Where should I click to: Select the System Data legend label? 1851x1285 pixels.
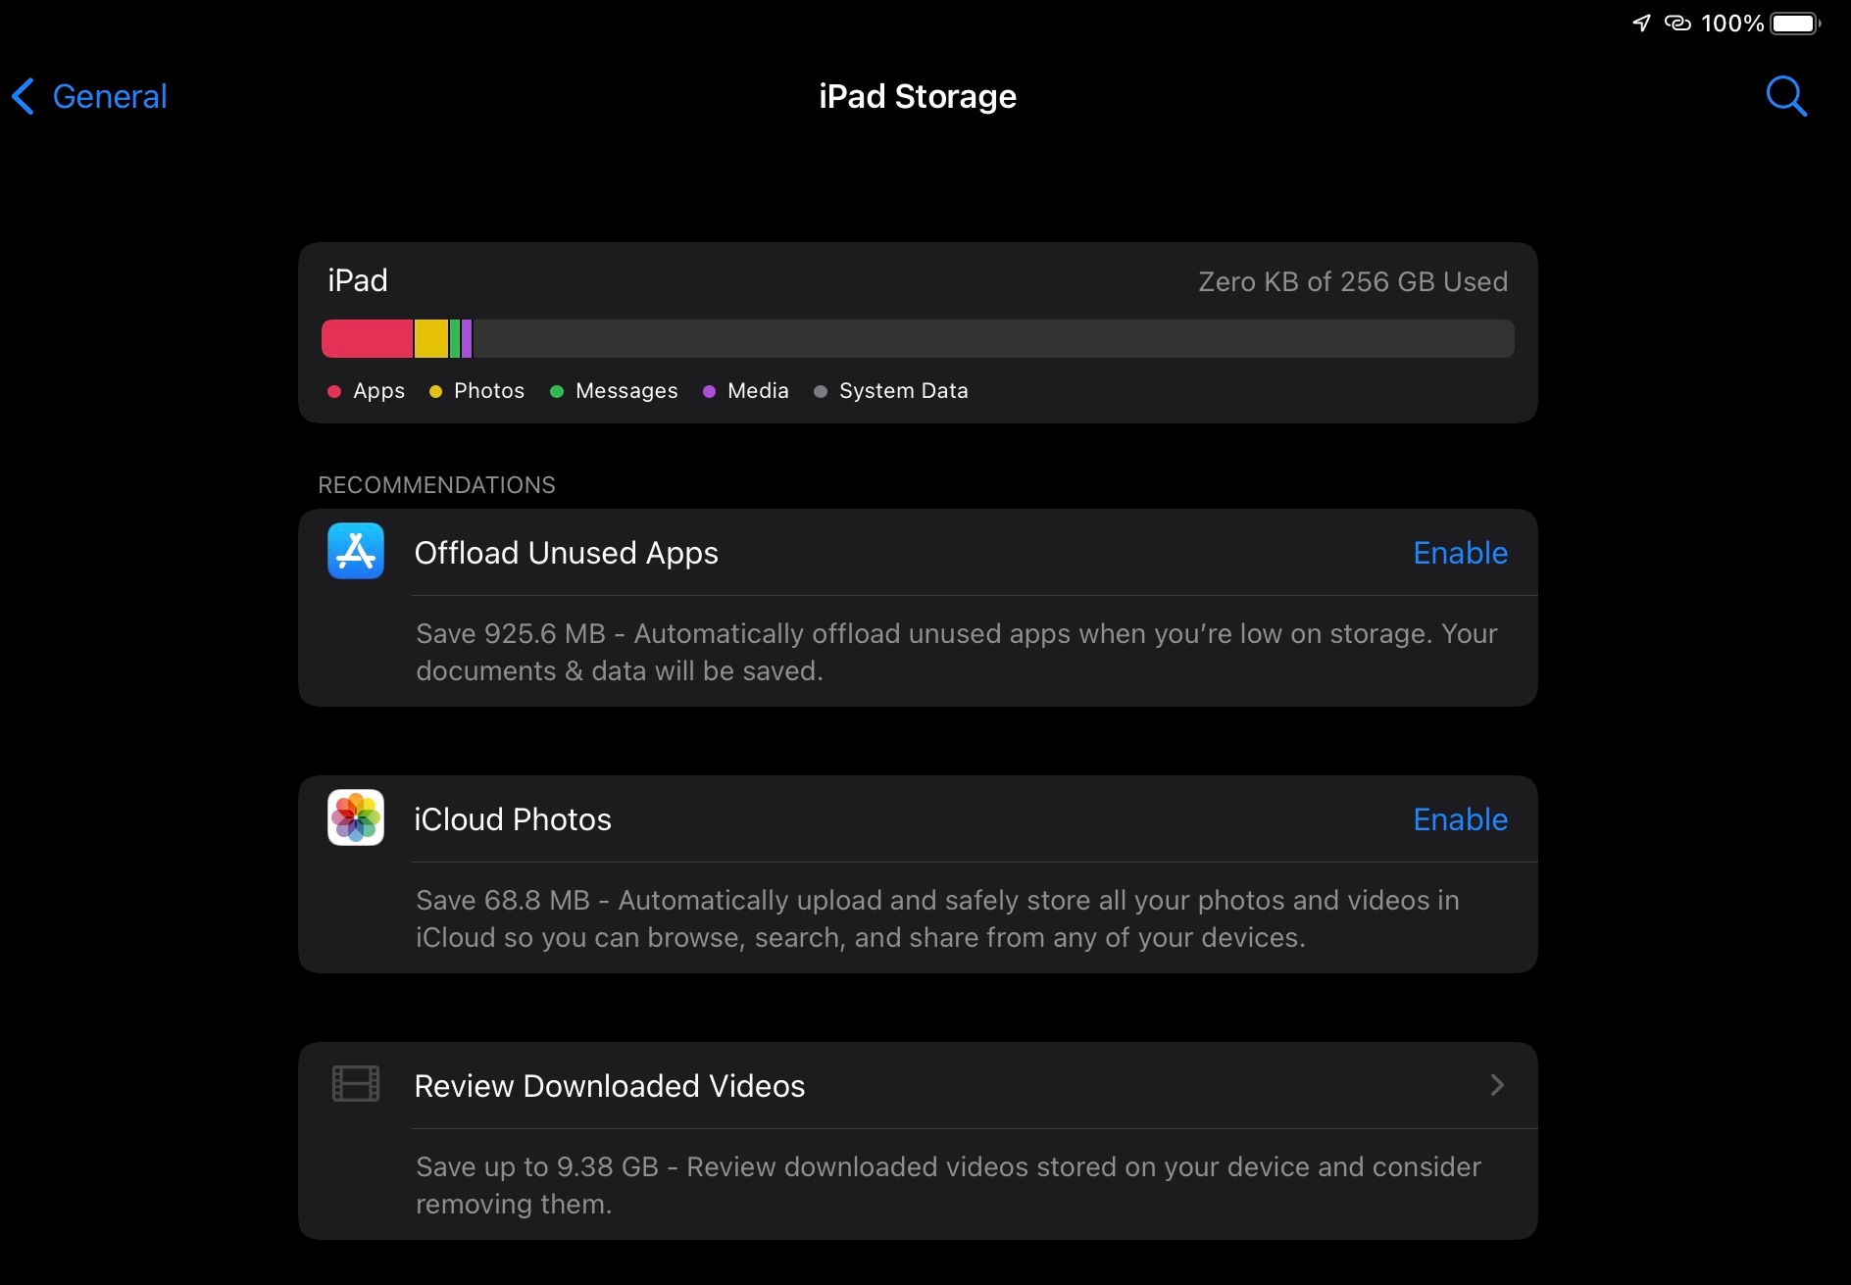(x=902, y=391)
